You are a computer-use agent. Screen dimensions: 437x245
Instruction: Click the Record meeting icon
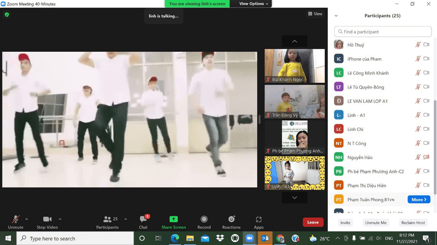pyautogui.click(x=204, y=220)
